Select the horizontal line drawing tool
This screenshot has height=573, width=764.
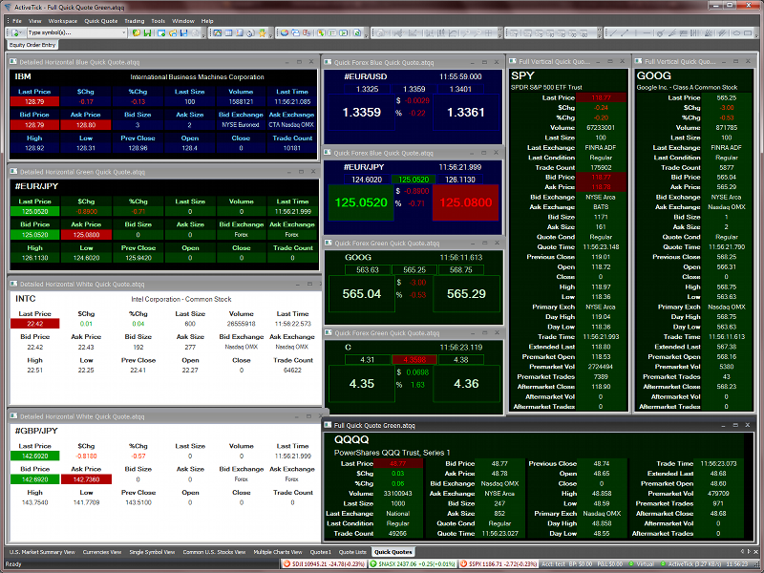(x=647, y=32)
